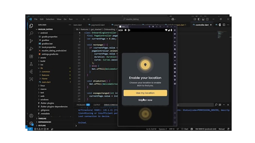Toggle secondary sidebar layout icon
Image resolution: width=255 pixels, height=143 pixels.
tap(207, 19)
